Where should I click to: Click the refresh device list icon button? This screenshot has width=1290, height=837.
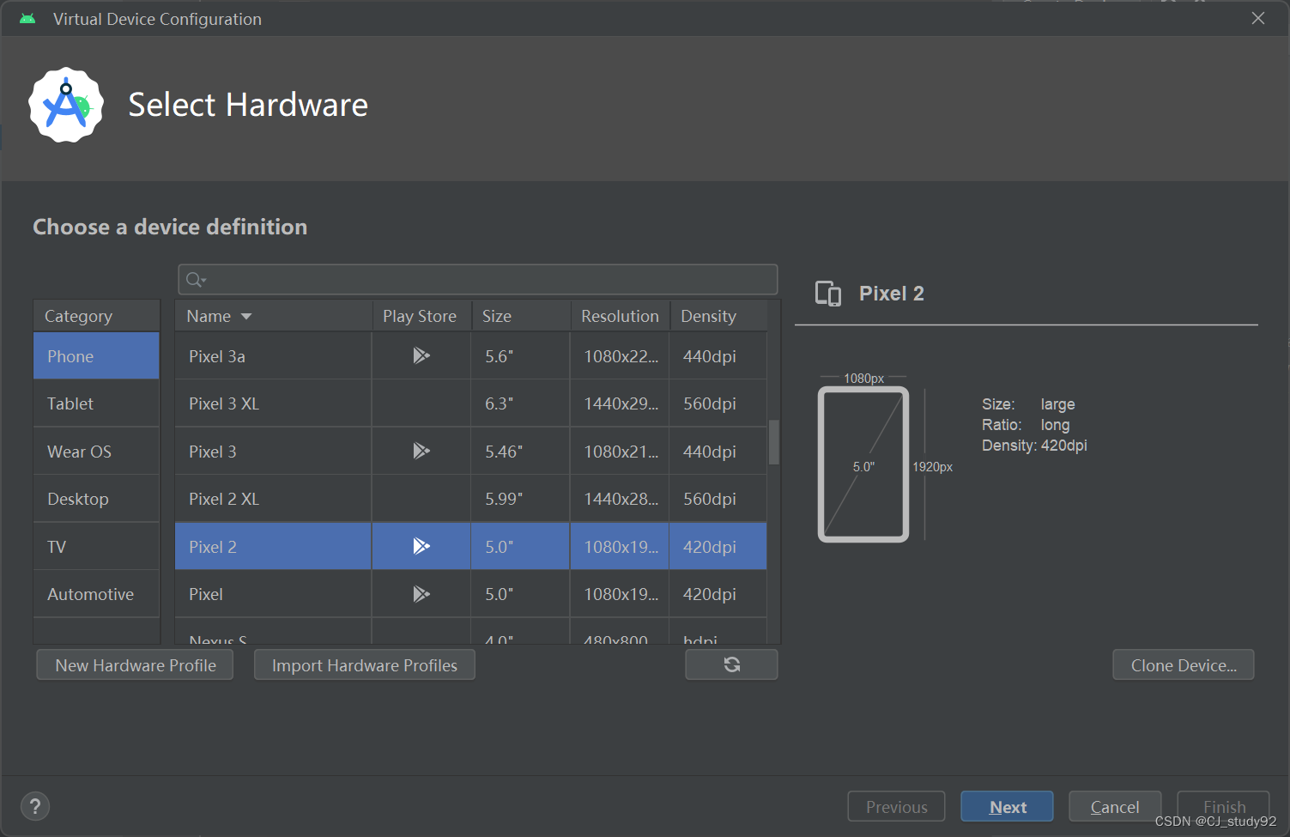731,664
